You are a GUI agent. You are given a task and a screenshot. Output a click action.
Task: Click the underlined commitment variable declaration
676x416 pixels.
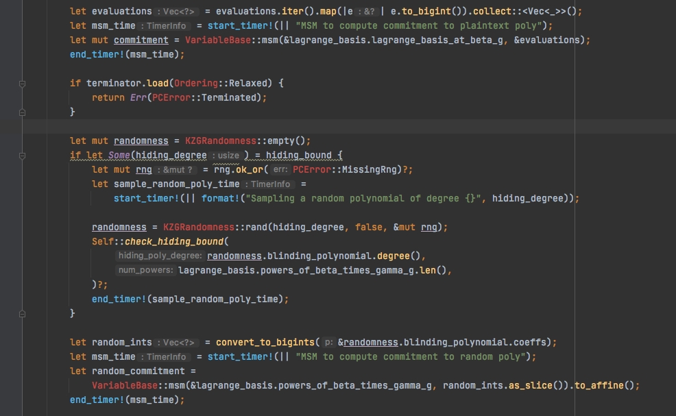pos(141,40)
